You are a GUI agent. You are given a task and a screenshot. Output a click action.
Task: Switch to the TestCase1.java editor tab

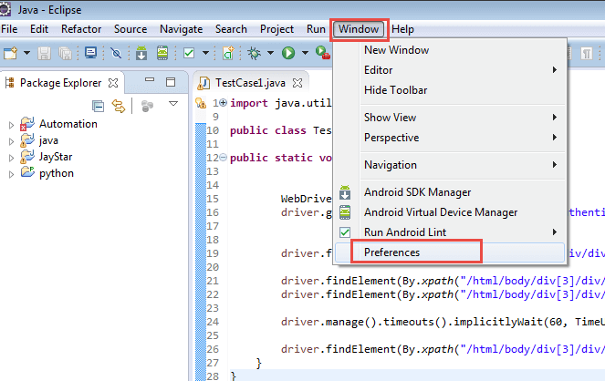coord(250,83)
